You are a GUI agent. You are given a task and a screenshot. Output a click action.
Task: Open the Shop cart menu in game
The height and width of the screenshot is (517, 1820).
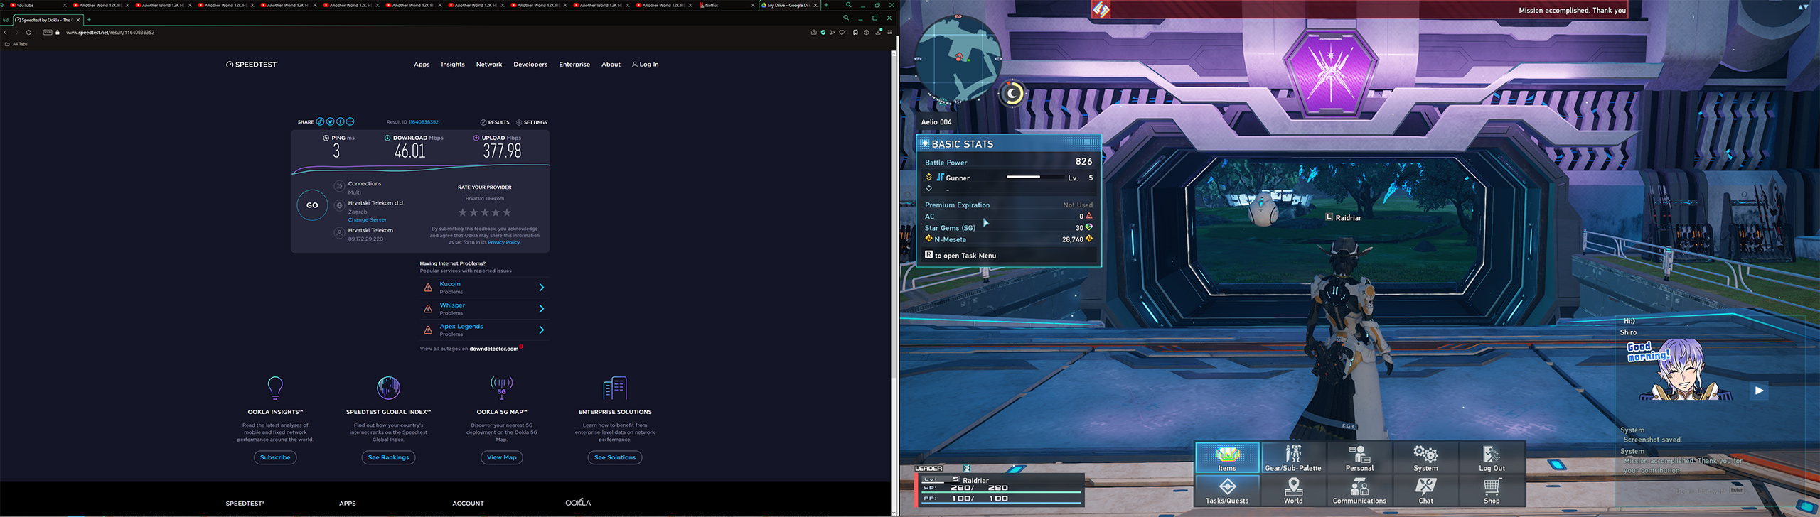1492,490
